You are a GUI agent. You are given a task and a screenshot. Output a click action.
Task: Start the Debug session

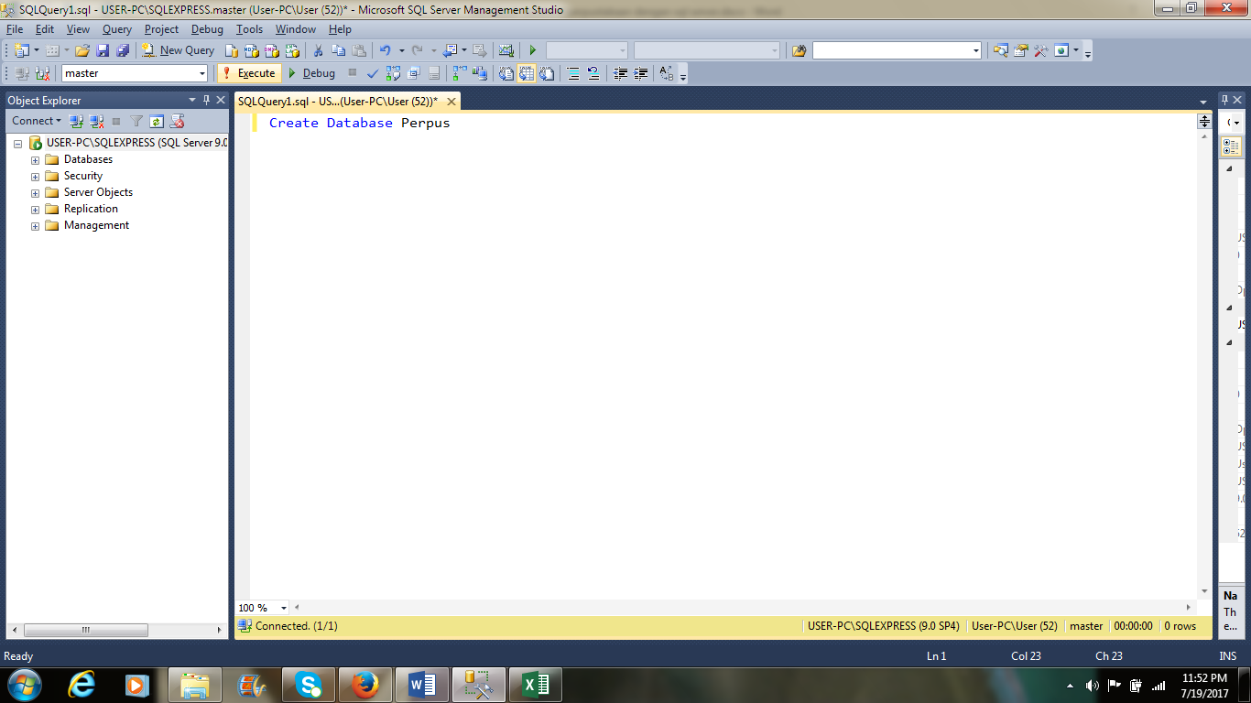point(311,73)
